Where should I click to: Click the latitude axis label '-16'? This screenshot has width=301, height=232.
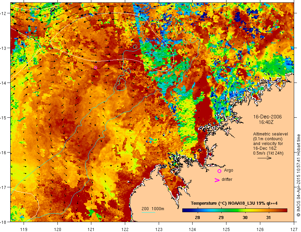[3, 153]
